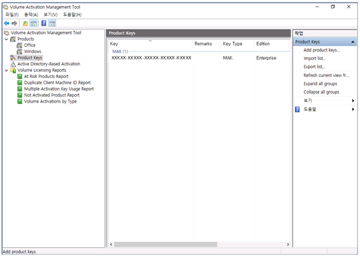Toggle the Show/Hide Action Pane icon

coord(52,23)
